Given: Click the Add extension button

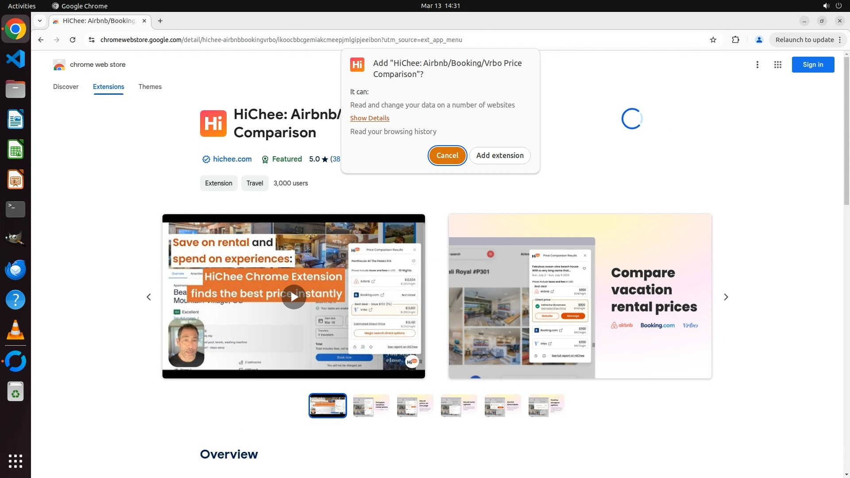Looking at the screenshot, I should point(499,155).
